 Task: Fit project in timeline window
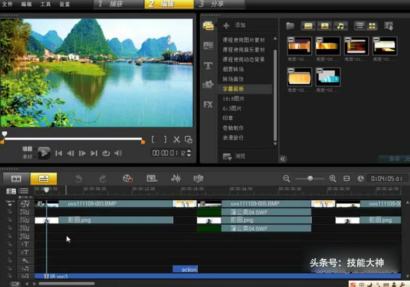(x=347, y=179)
